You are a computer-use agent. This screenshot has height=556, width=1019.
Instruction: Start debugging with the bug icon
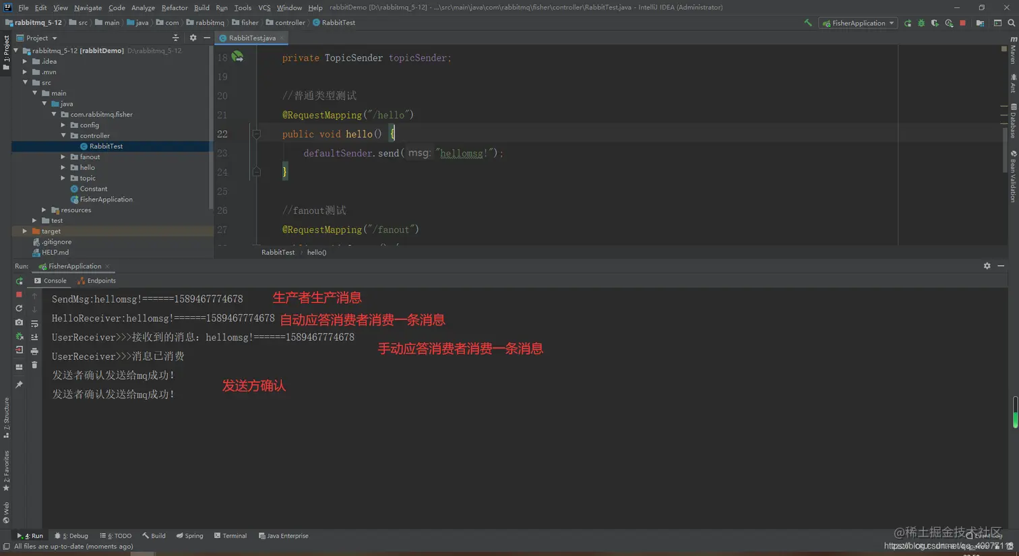(921, 23)
